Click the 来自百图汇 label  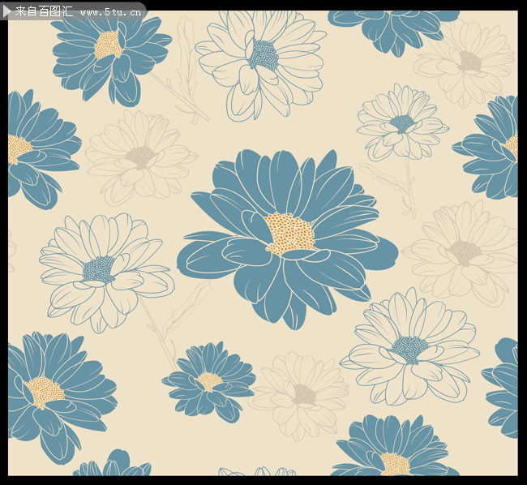click(x=44, y=12)
